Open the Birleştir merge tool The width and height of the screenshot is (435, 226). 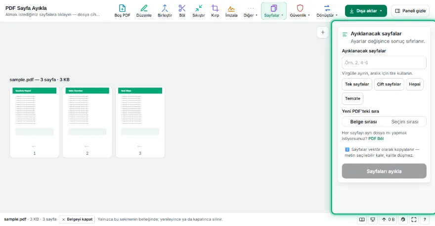(x=165, y=11)
